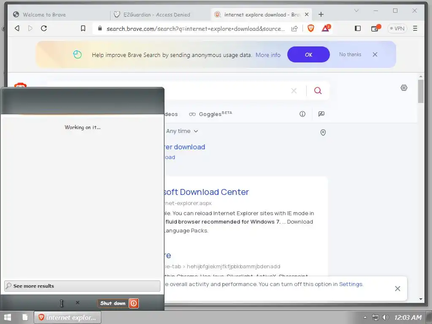Bookmark this page with bookmark icon

[83, 28]
